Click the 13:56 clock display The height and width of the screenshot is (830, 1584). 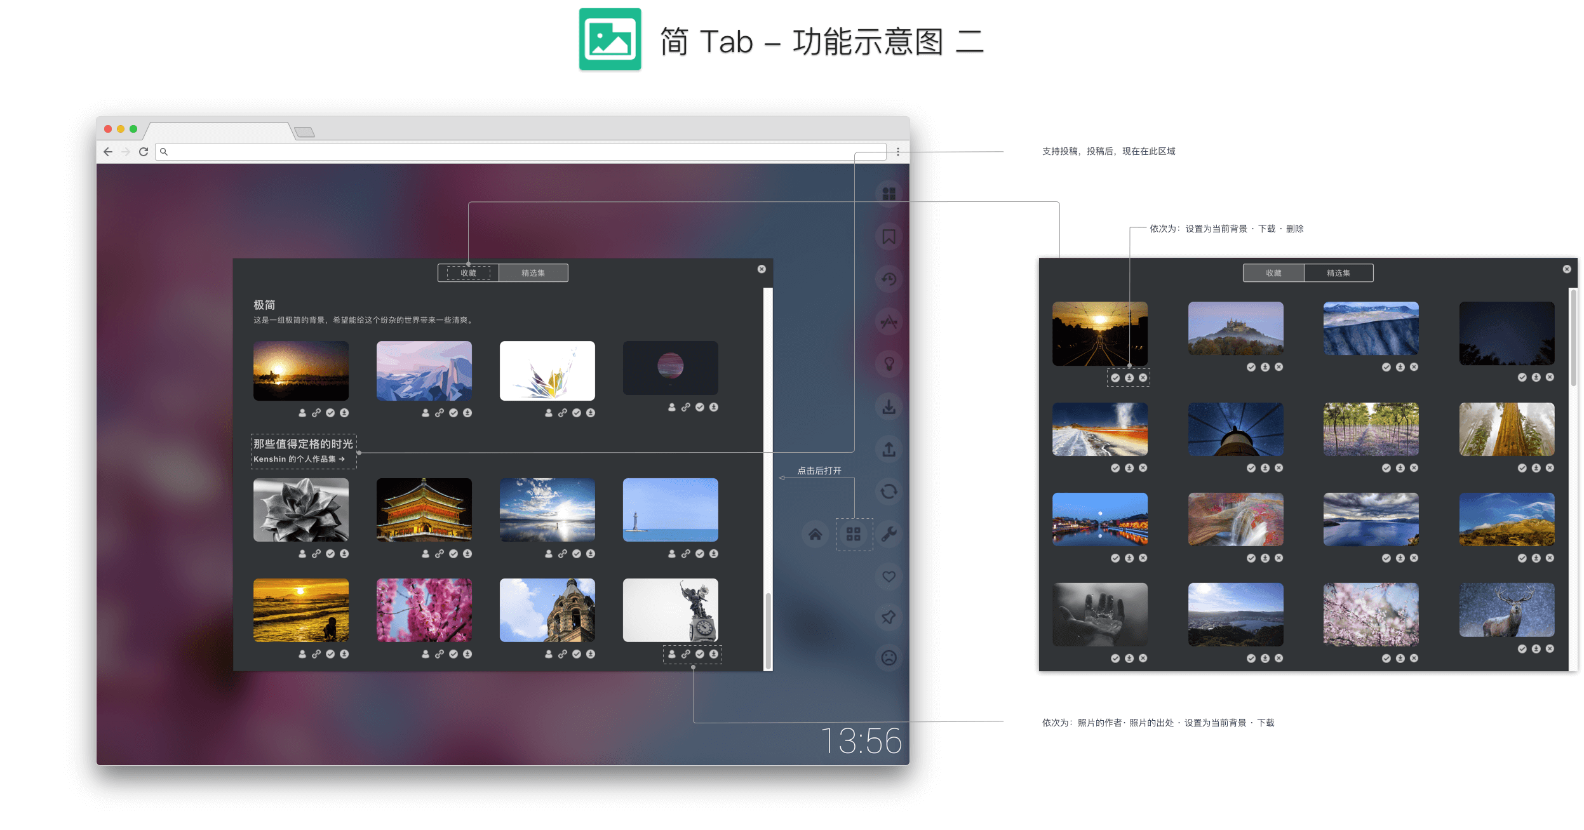(861, 741)
